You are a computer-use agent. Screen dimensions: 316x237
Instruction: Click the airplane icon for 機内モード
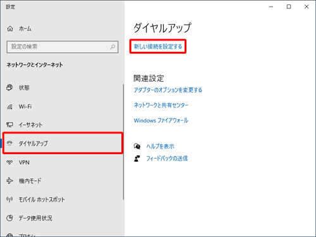(x=9, y=181)
